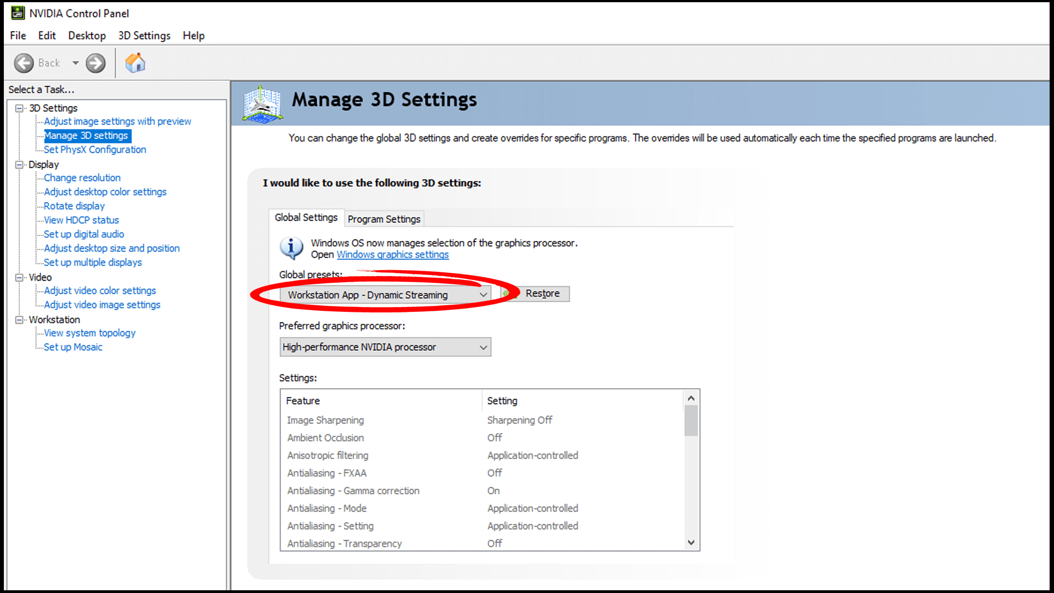Open the Global presets dropdown
Image resolution: width=1054 pixels, height=593 pixels.
pyautogui.click(x=385, y=295)
